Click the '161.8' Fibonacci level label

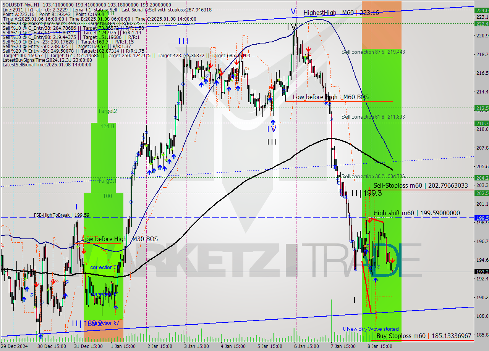click(107, 126)
